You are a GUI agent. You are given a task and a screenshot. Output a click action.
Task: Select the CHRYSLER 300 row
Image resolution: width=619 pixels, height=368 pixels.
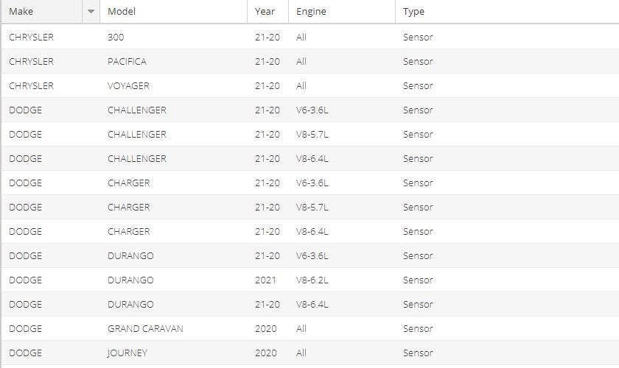pos(310,37)
